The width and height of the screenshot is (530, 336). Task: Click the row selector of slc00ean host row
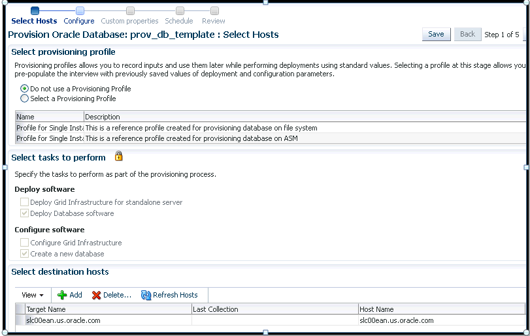[x=20, y=320]
